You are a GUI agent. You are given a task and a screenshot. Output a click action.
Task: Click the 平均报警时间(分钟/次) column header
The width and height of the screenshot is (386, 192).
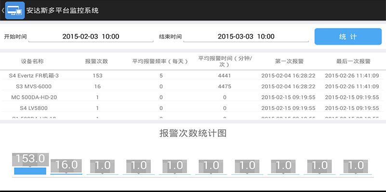coord(225,61)
